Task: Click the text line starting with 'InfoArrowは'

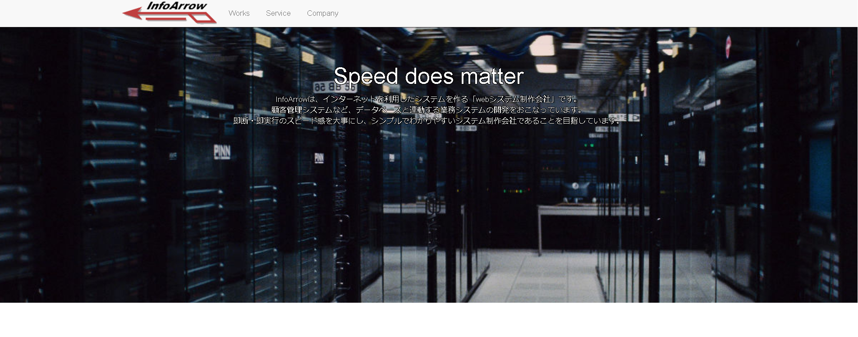Action: [427, 99]
